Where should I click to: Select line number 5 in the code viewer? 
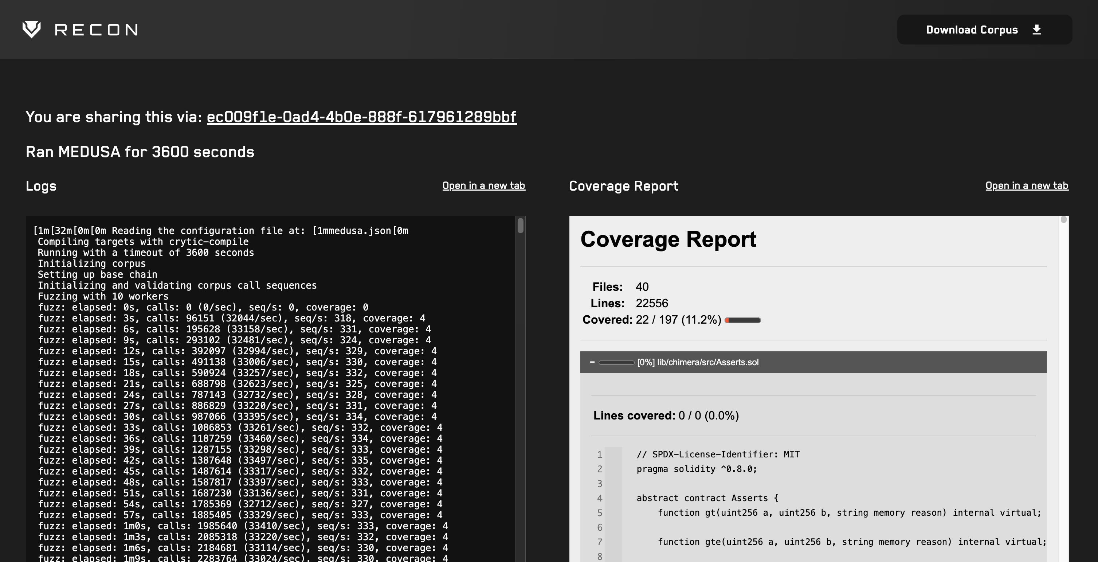599,513
